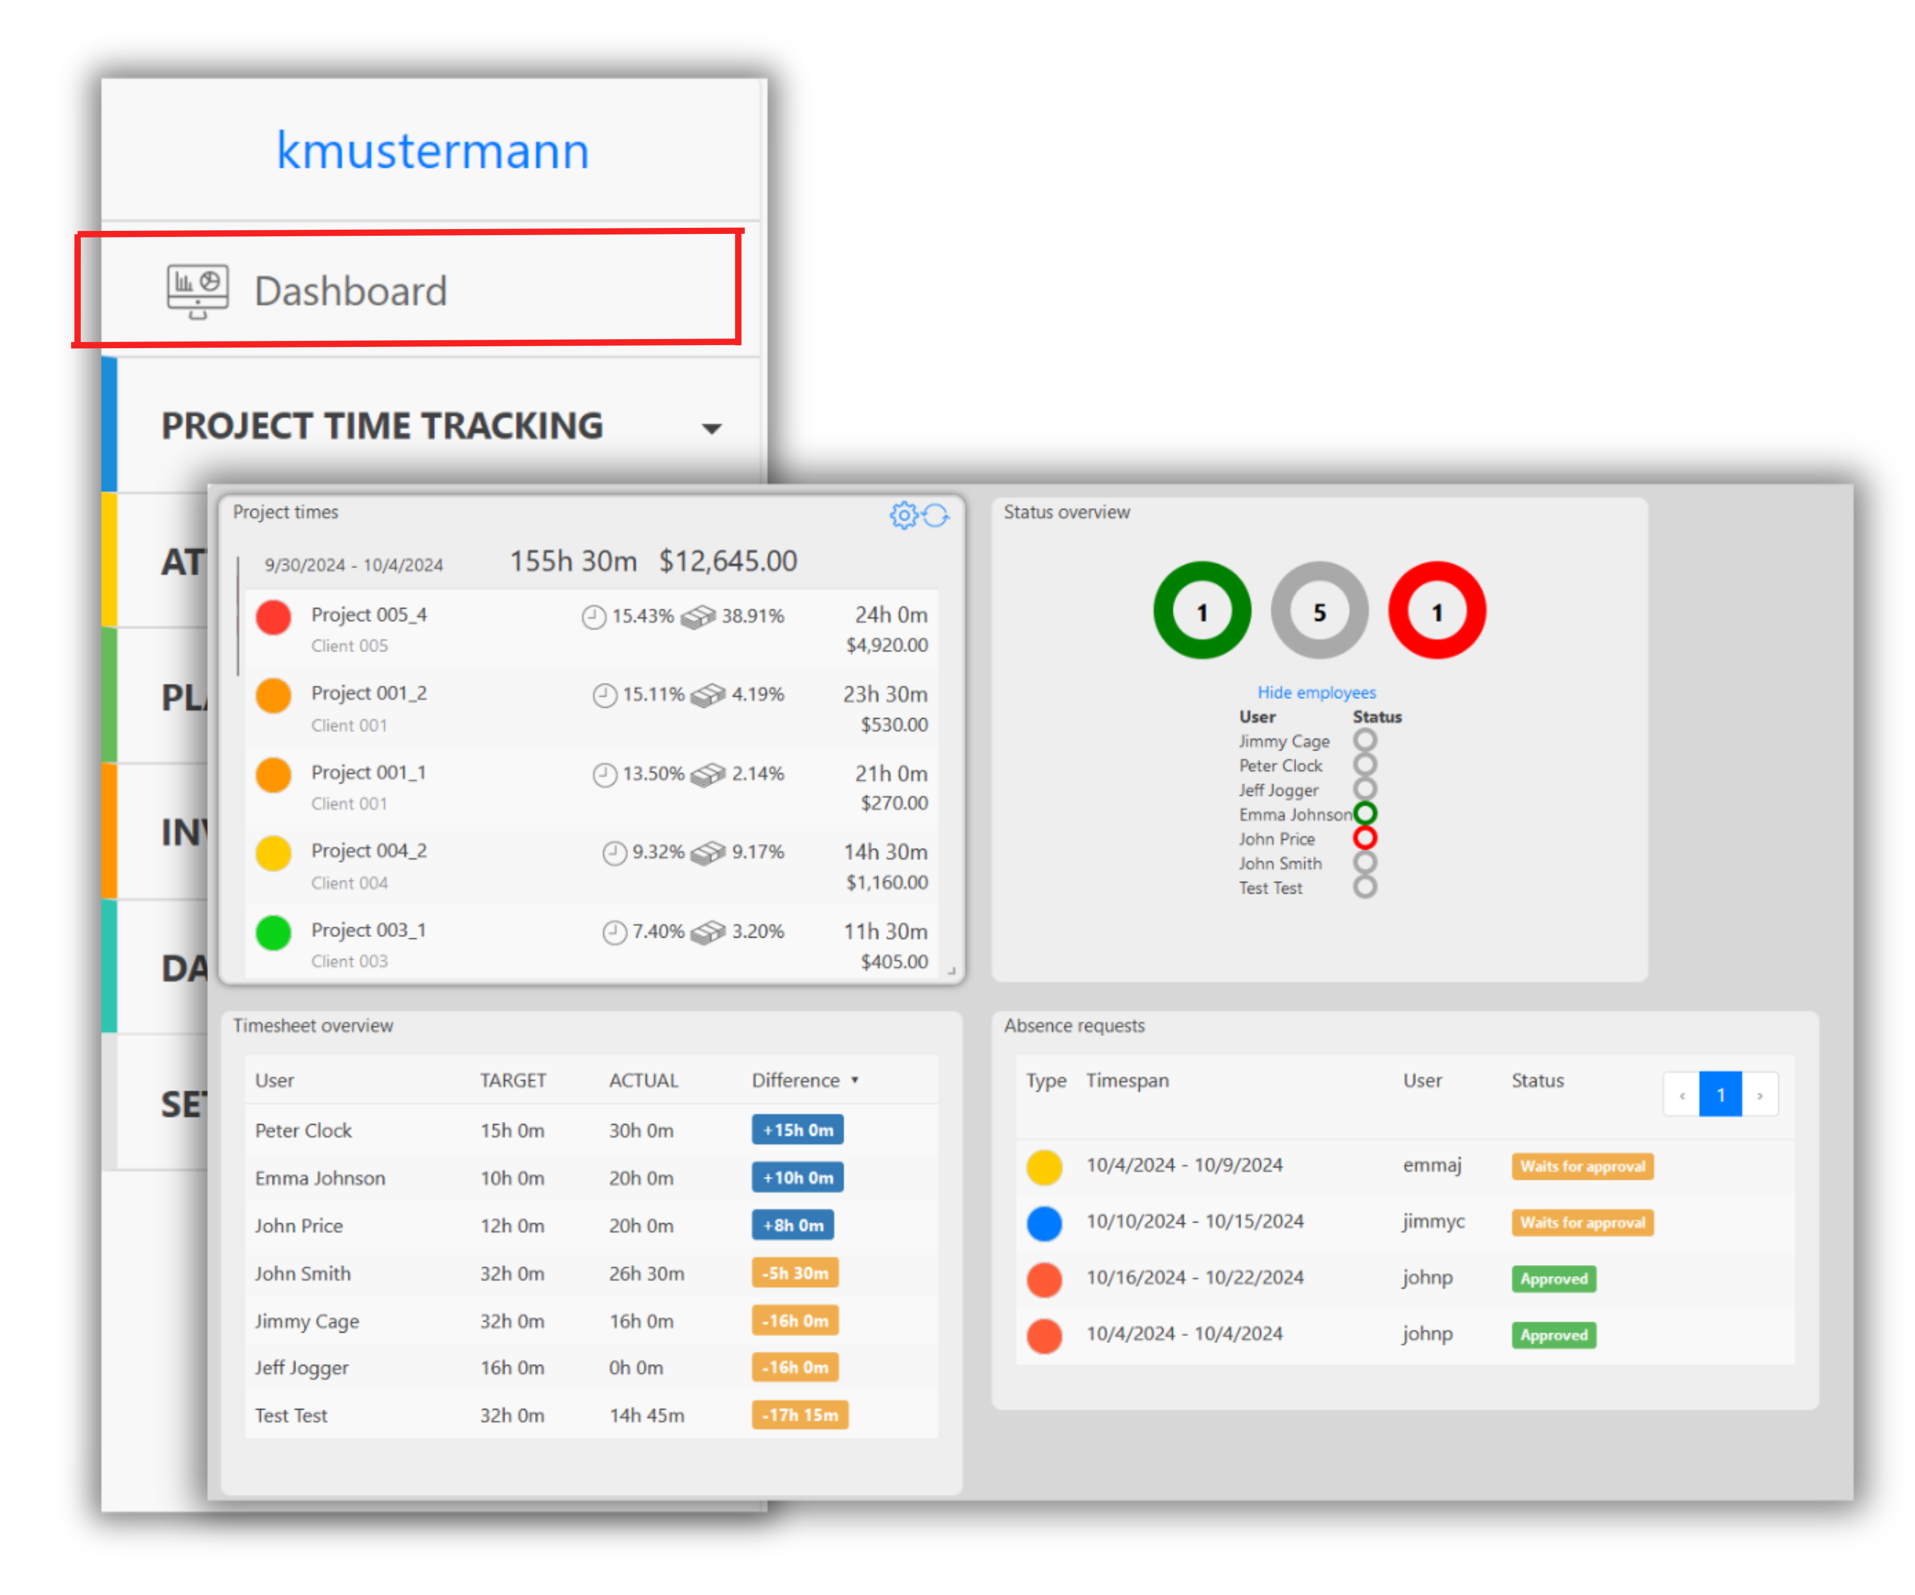Click Emma Johnson's green status circle
This screenshot has width=1915, height=1595.
[x=1364, y=813]
